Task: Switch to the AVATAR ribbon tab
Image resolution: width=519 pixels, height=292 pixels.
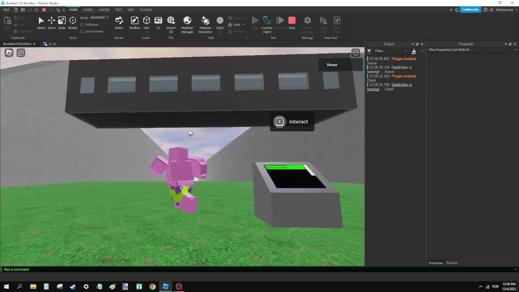Action: click(x=104, y=10)
